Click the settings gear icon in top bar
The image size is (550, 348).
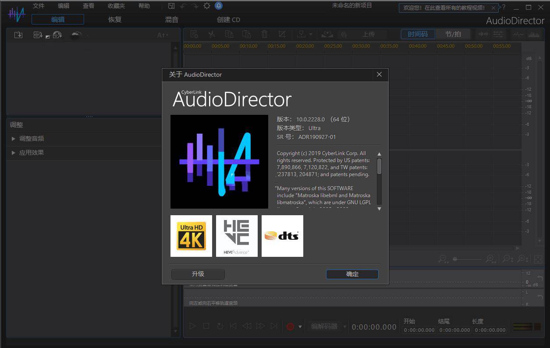(x=206, y=6)
